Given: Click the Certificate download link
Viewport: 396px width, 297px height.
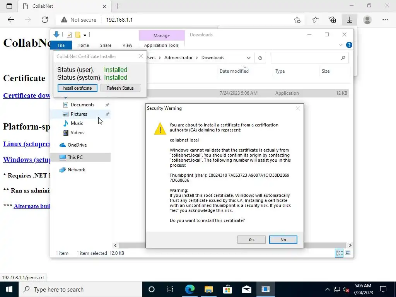Looking at the screenshot, I should pos(27,96).
